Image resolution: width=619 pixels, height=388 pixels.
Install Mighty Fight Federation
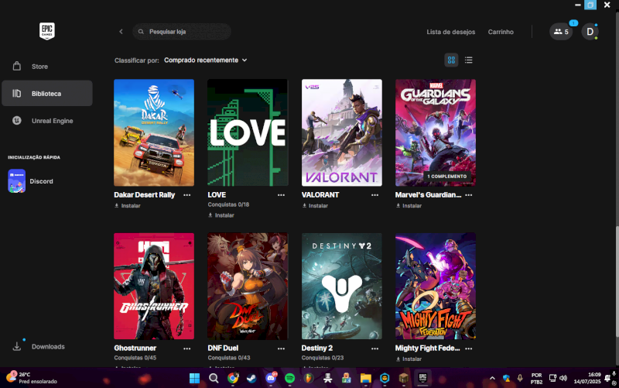pos(409,359)
